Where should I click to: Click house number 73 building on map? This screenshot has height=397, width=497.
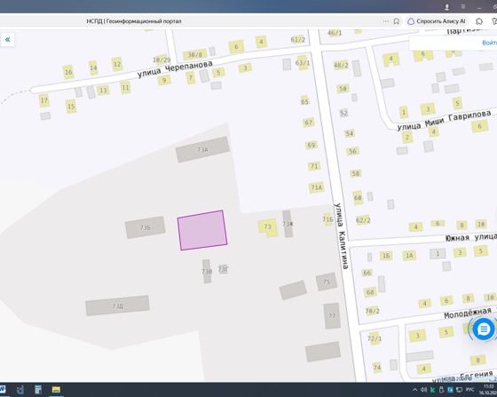tap(268, 227)
